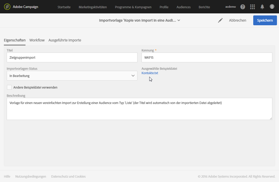Open the help question mark icon

click(x=243, y=7)
